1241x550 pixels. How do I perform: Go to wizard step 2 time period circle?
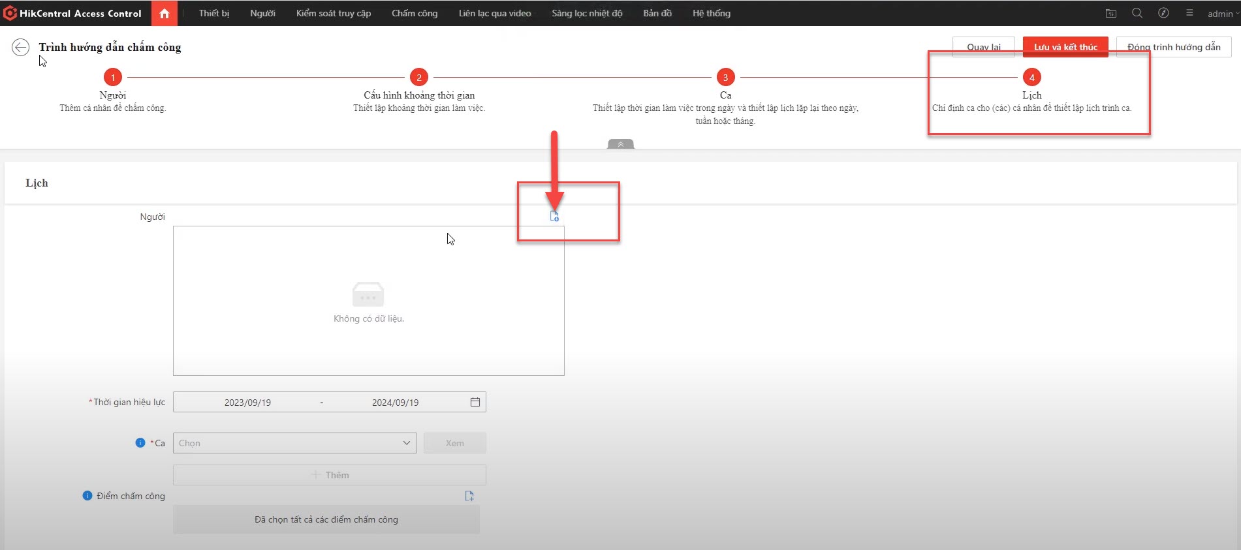(x=419, y=77)
